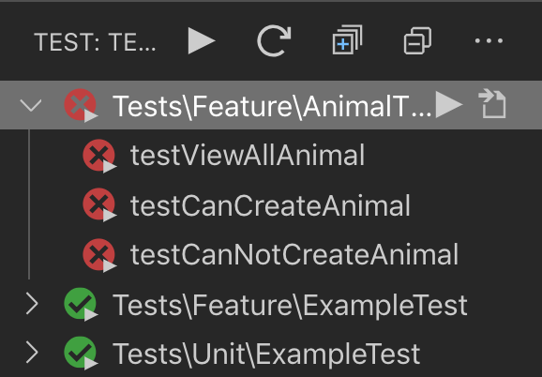Viewport: 542px width, 377px height.
Task: Expand the Tests\Unit\ExampleTest node
Action: (x=32, y=353)
